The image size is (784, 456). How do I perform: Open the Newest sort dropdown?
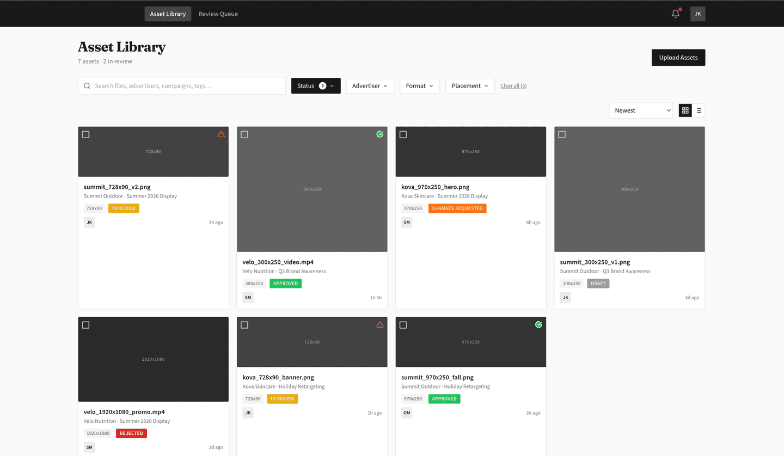click(641, 110)
